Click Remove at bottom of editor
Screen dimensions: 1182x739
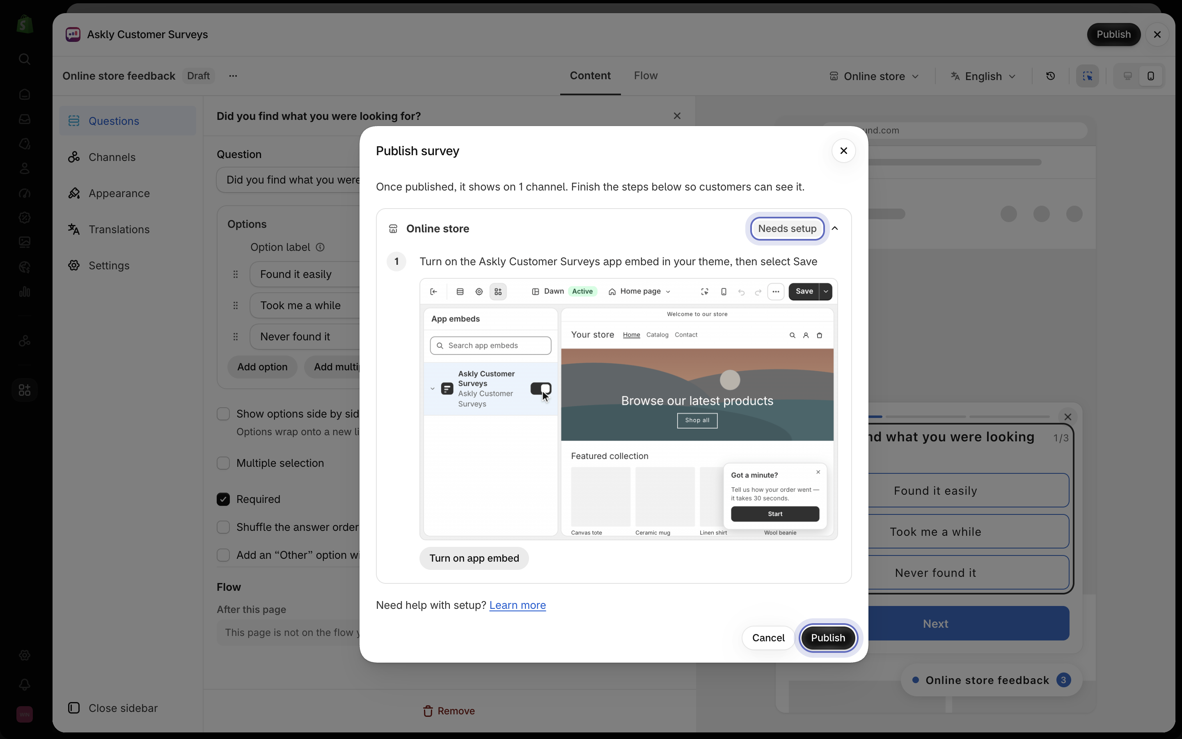pyautogui.click(x=449, y=711)
